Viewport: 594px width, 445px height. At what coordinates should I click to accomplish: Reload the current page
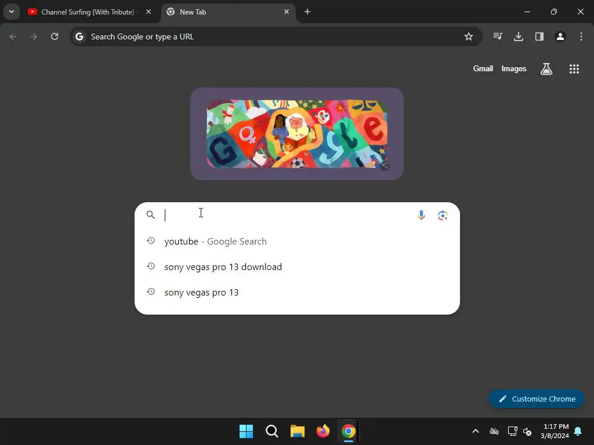click(x=55, y=37)
